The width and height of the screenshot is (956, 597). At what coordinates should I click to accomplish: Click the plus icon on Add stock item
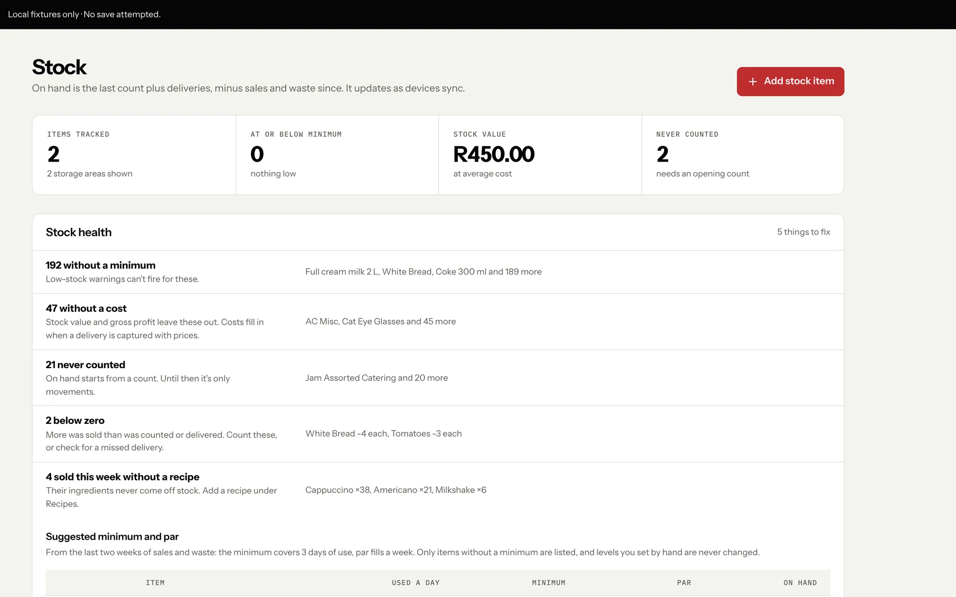753,82
